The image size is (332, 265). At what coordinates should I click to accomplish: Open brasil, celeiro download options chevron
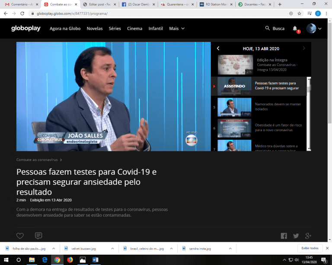tap(171, 249)
